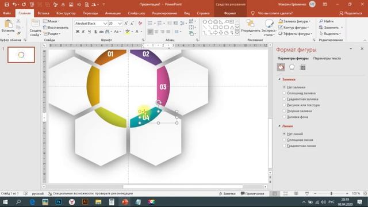Image resolution: width=368 pixels, height=207 pixels.
Task: Select Size & Properties icon in Format pane
Action: point(303,68)
